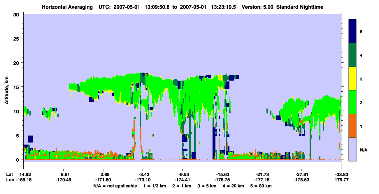This screenshot has width=379, height=194.
Task: Click latitude value -33.83
Action: tap(341, 175)
